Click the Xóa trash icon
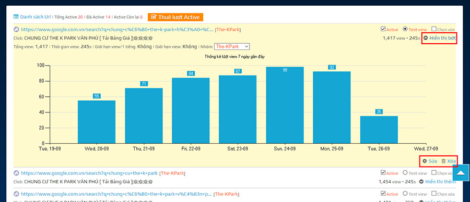The image size is (470, 202). pos(443,161)
